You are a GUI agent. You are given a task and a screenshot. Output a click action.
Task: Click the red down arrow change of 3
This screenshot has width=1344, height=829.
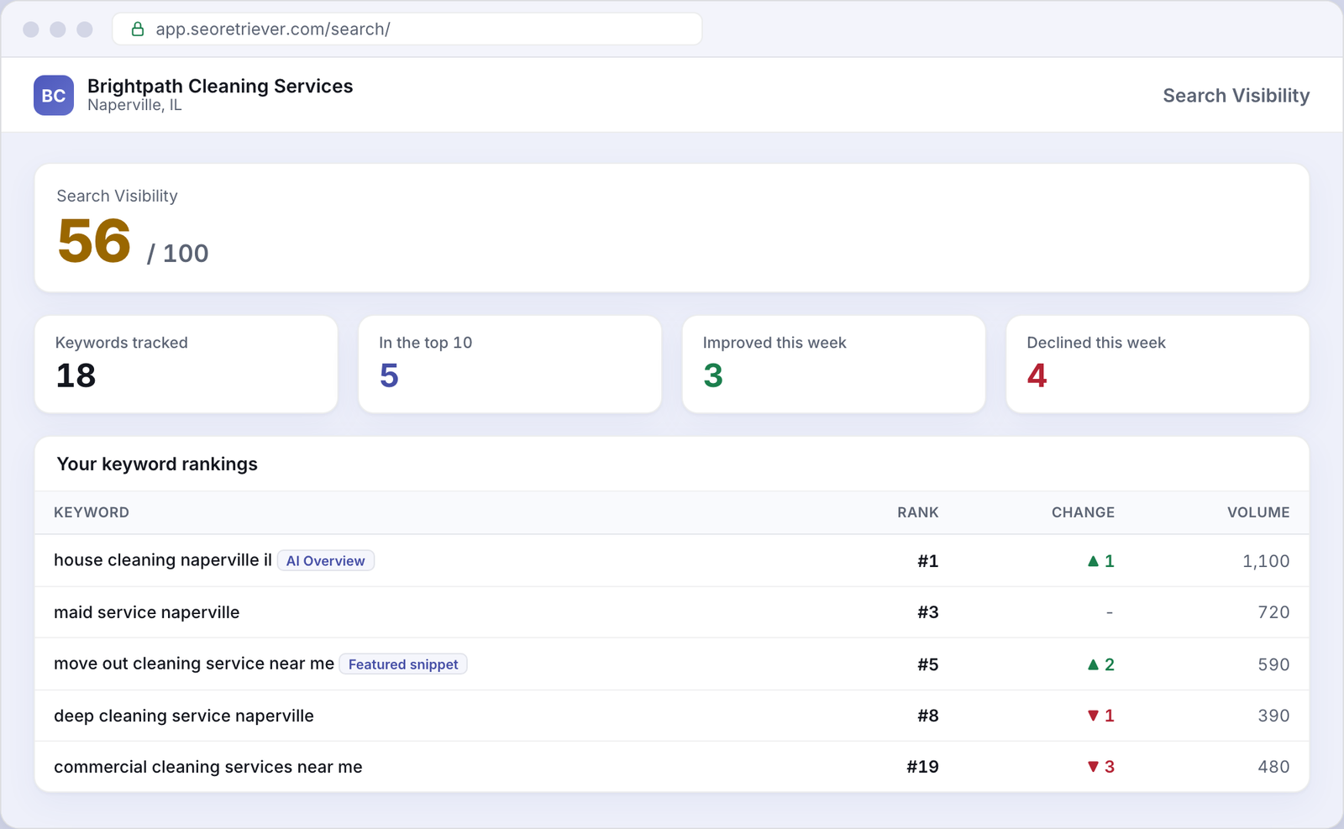point(1101,767)
